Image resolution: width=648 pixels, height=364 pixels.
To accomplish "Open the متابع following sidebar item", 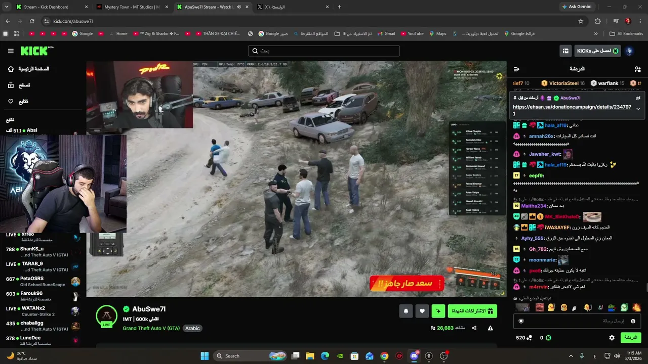I will pyautogui.click(x=18, y=102).
